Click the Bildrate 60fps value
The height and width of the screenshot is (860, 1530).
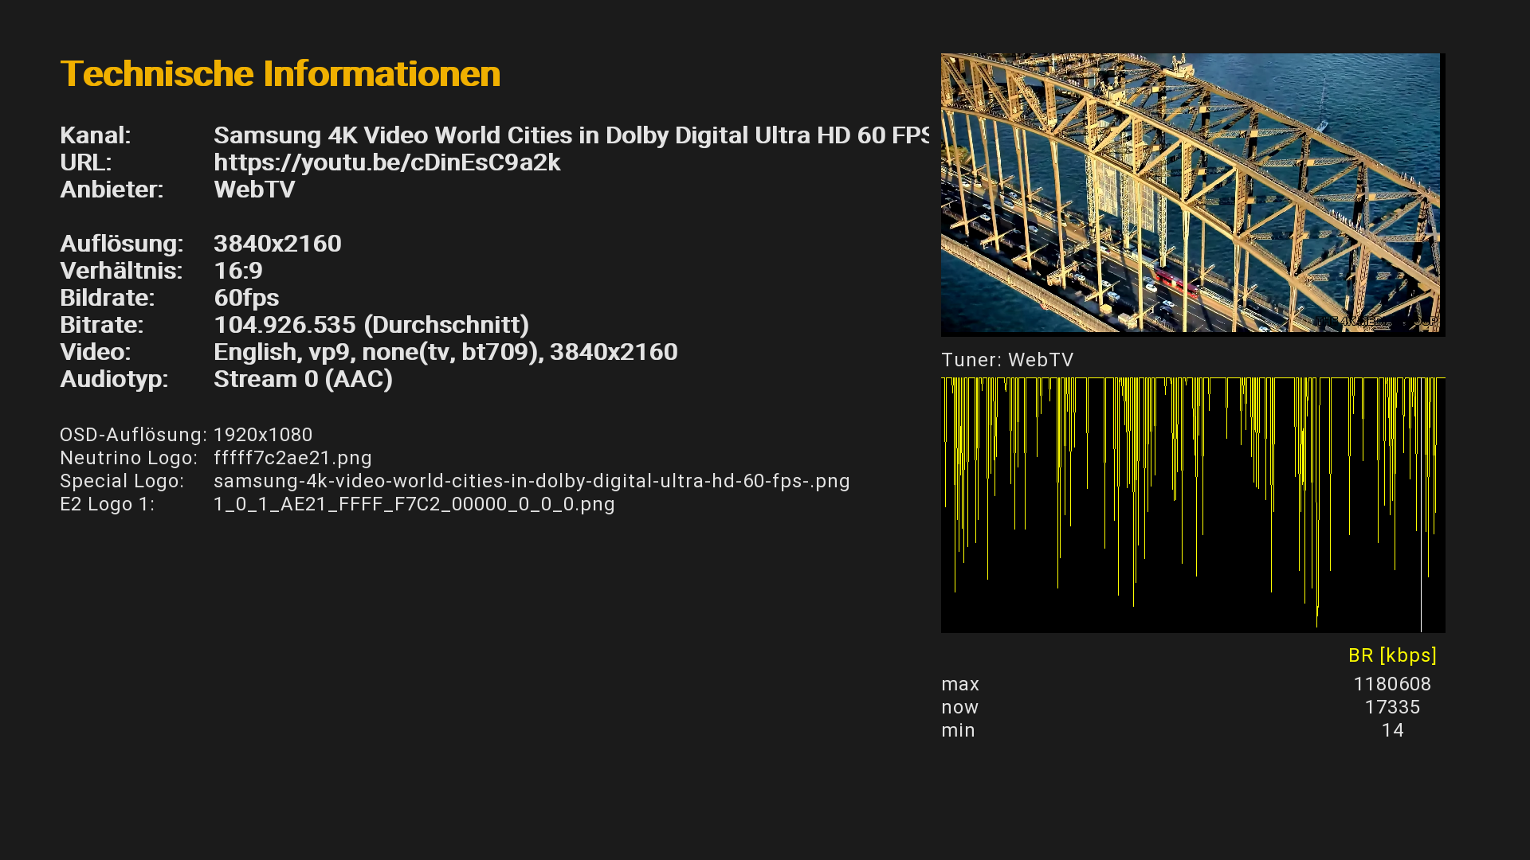point(246,298)
